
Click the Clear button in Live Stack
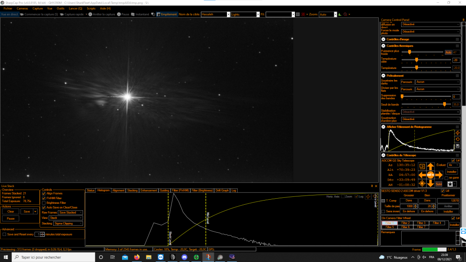[11, 212]
